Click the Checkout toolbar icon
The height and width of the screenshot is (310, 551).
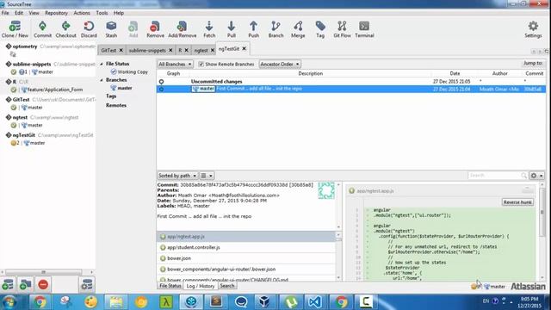pyautogui.click(x=65, y=29)
